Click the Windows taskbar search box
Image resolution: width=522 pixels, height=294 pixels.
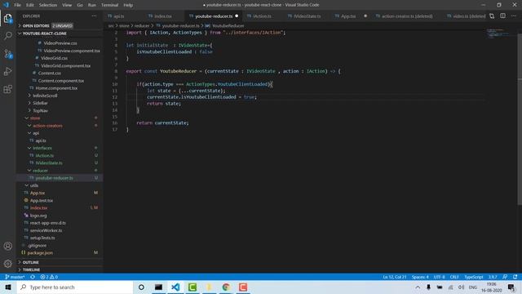75,287
